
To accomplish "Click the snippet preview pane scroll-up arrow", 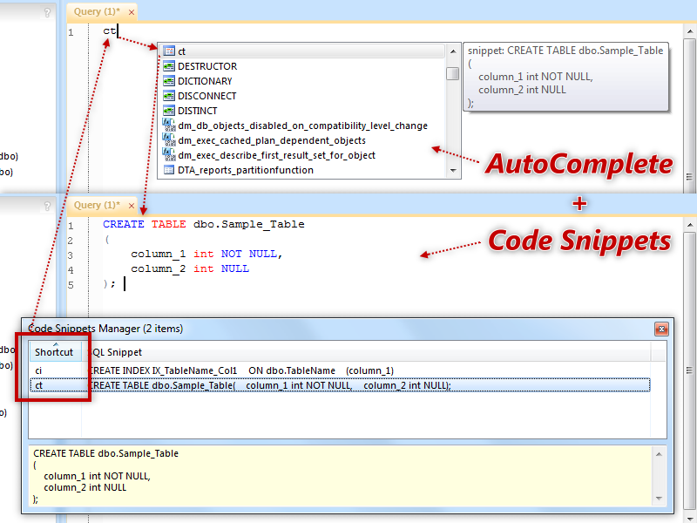I will pos(659,454).
